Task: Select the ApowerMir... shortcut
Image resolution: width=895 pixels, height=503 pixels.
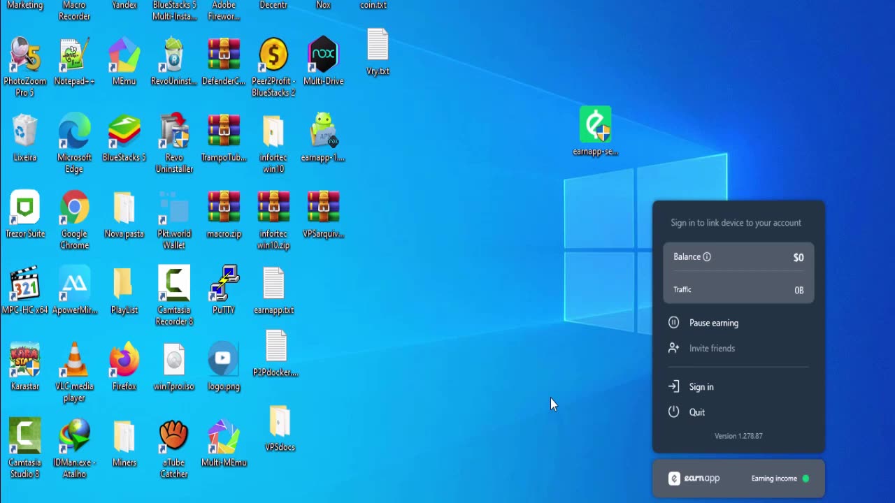Action: pyautogui.click(x=74, y=290)
